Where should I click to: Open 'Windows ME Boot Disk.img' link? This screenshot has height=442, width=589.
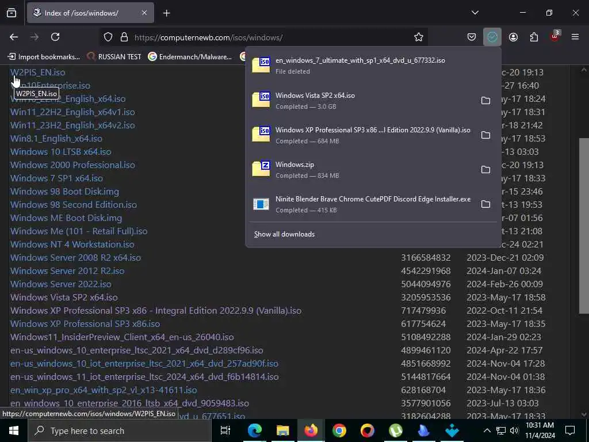click(66, 218)
